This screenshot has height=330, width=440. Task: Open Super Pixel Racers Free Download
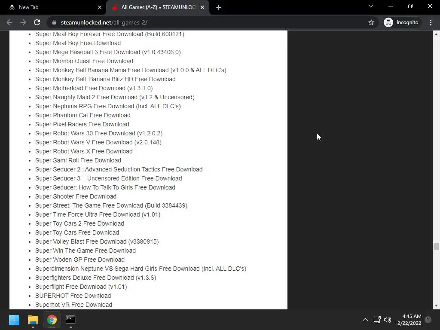82,124
